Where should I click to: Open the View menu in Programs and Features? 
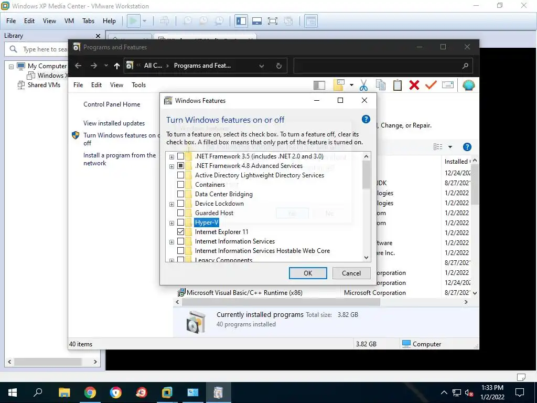tap(116, 85)
